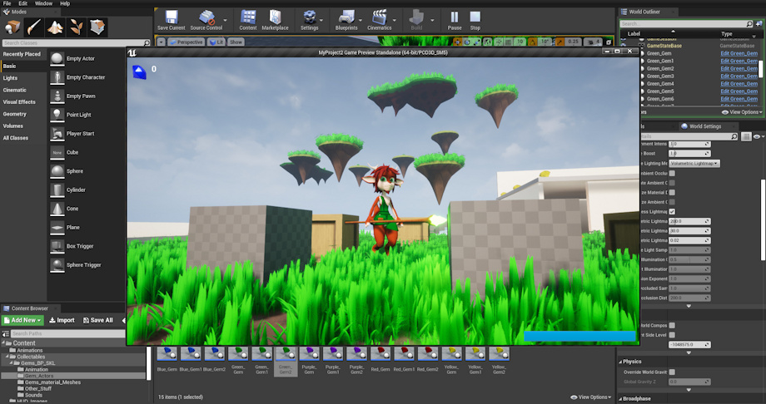Open the Window menu
Screen dimensions: 766x404
pyautogui.click(x=43, y=3)
